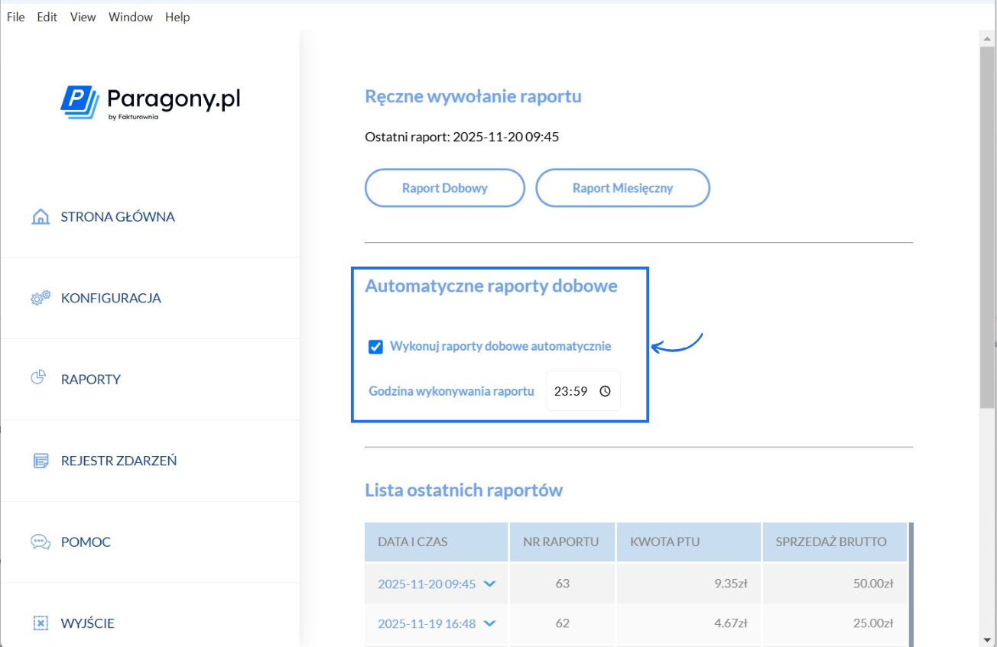Image resolution: width=997 pixels, height=647 pixels.
Task: Open the time picker clock icon
Action: point(606,390)
